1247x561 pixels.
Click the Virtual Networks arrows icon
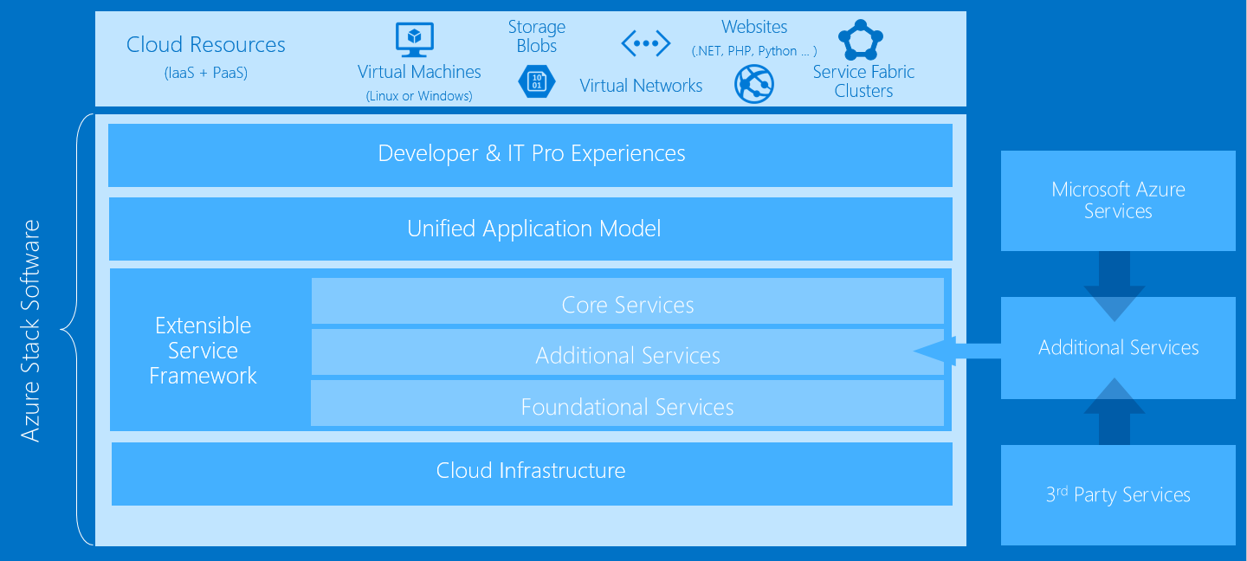pos(646,42)
